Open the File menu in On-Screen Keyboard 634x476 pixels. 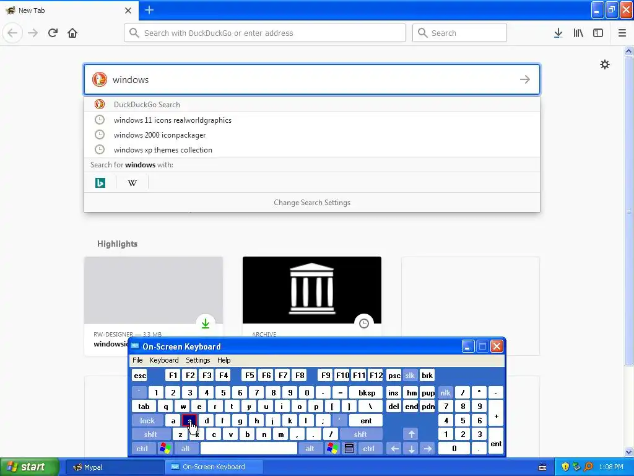[137, 360]
